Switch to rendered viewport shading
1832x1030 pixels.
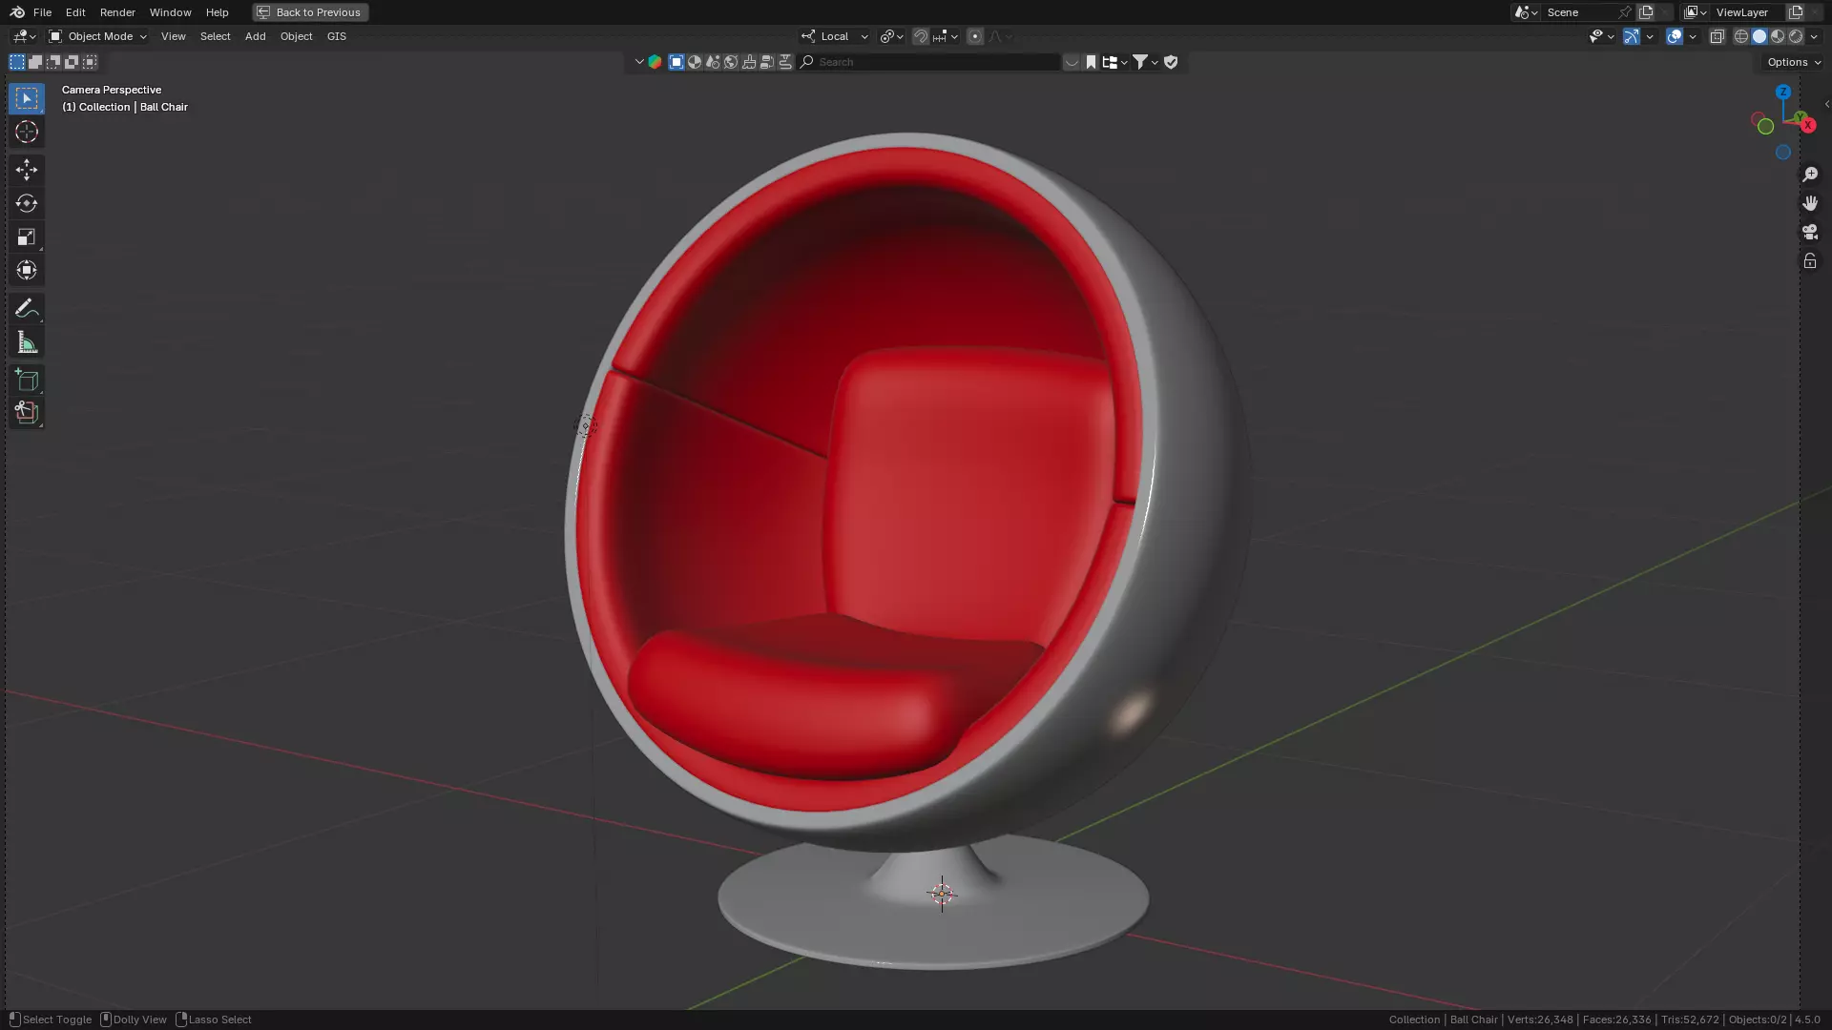click(x=1796, y=36)
